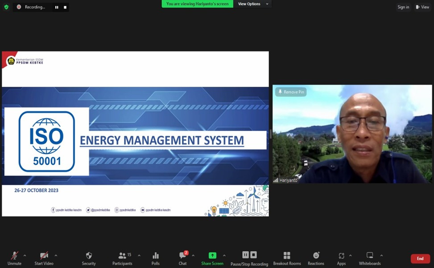Expand the arrow beside Participants

tap(139, 256)
